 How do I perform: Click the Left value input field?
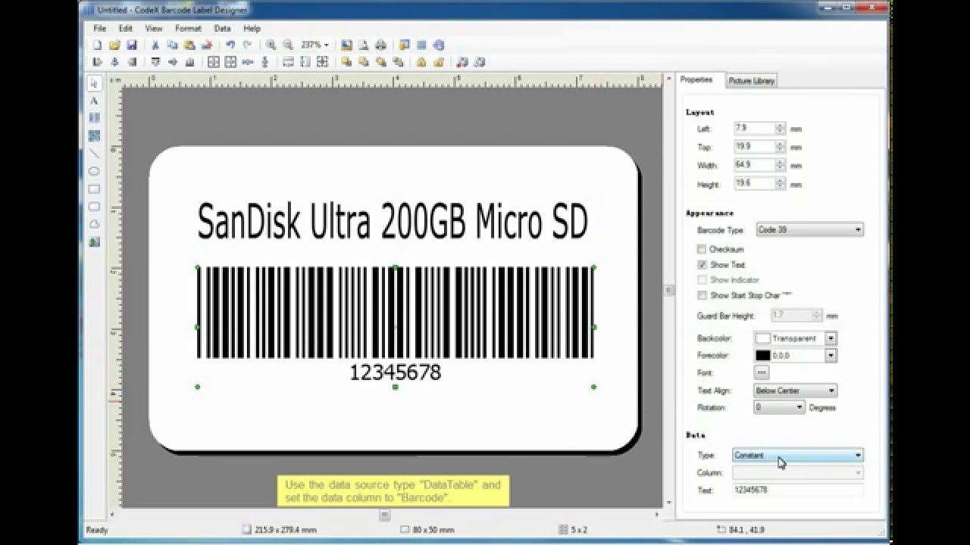(755, 129)
